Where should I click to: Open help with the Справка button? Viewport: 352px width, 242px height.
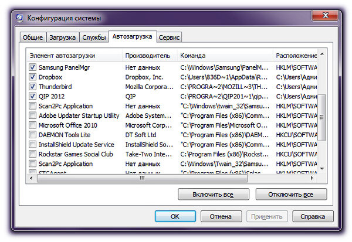[313, 216]
